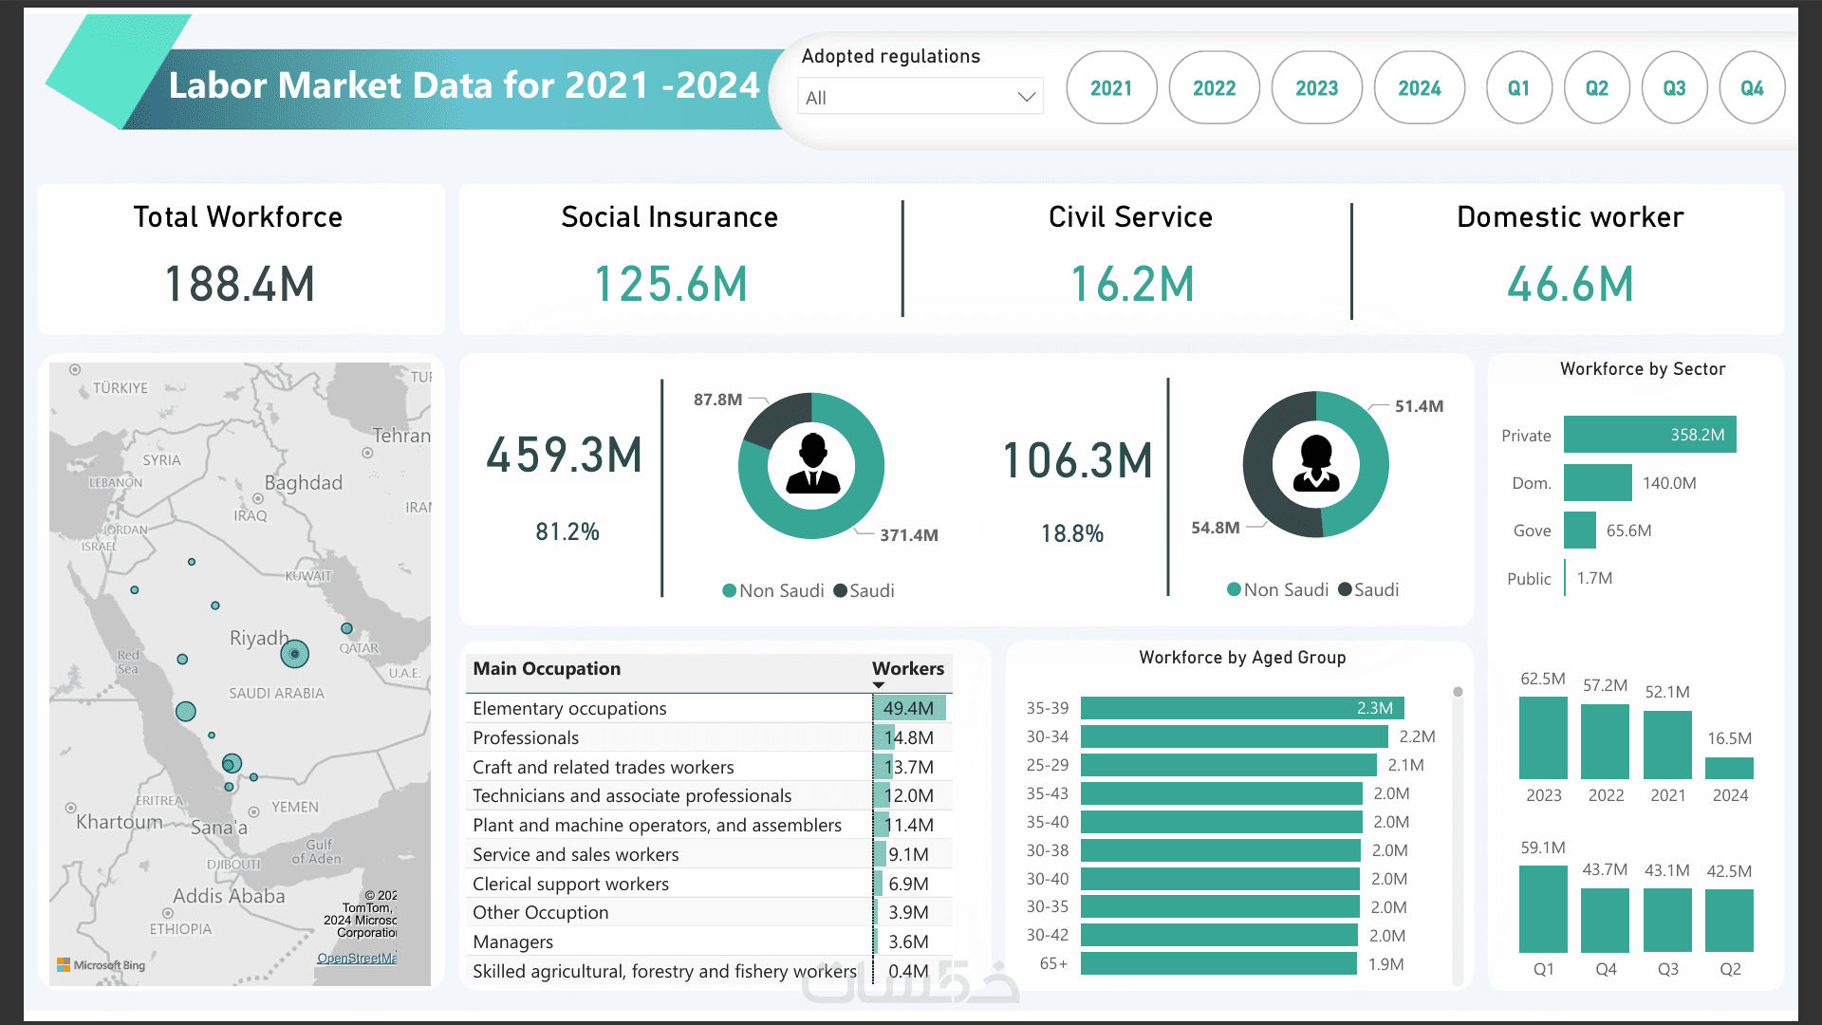Click the Main Occupation column header
Image resolution: width=1822 pixels, height=1025 pixels.
[547, 669]
